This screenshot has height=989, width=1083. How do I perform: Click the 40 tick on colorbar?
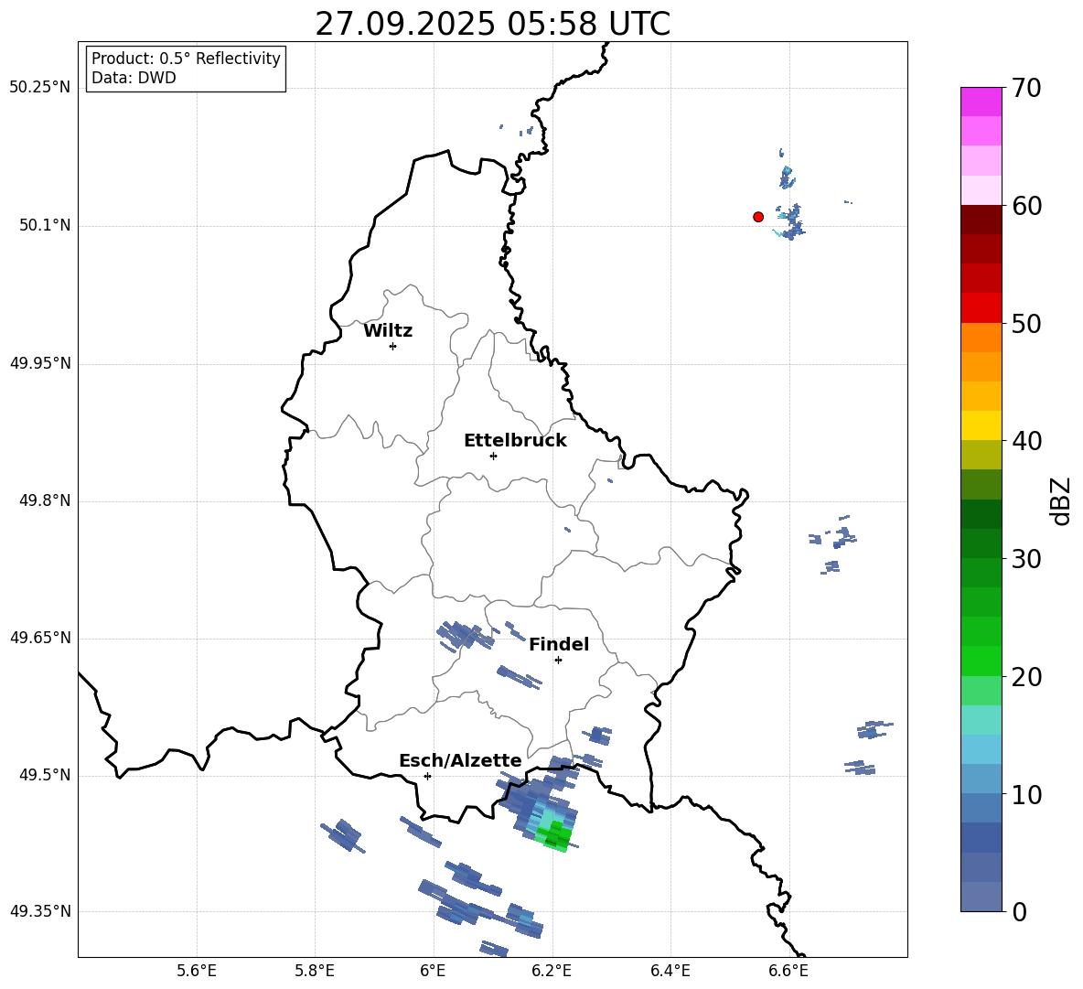pyautogui.click(x=1026, y=441)
